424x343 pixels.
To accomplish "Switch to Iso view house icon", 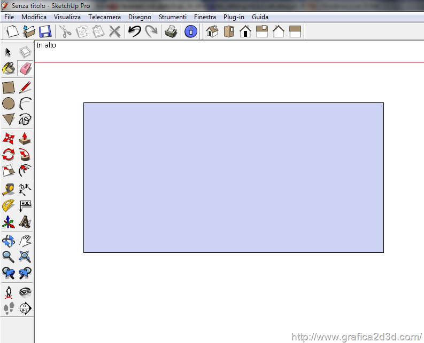I will coord(212,31).
